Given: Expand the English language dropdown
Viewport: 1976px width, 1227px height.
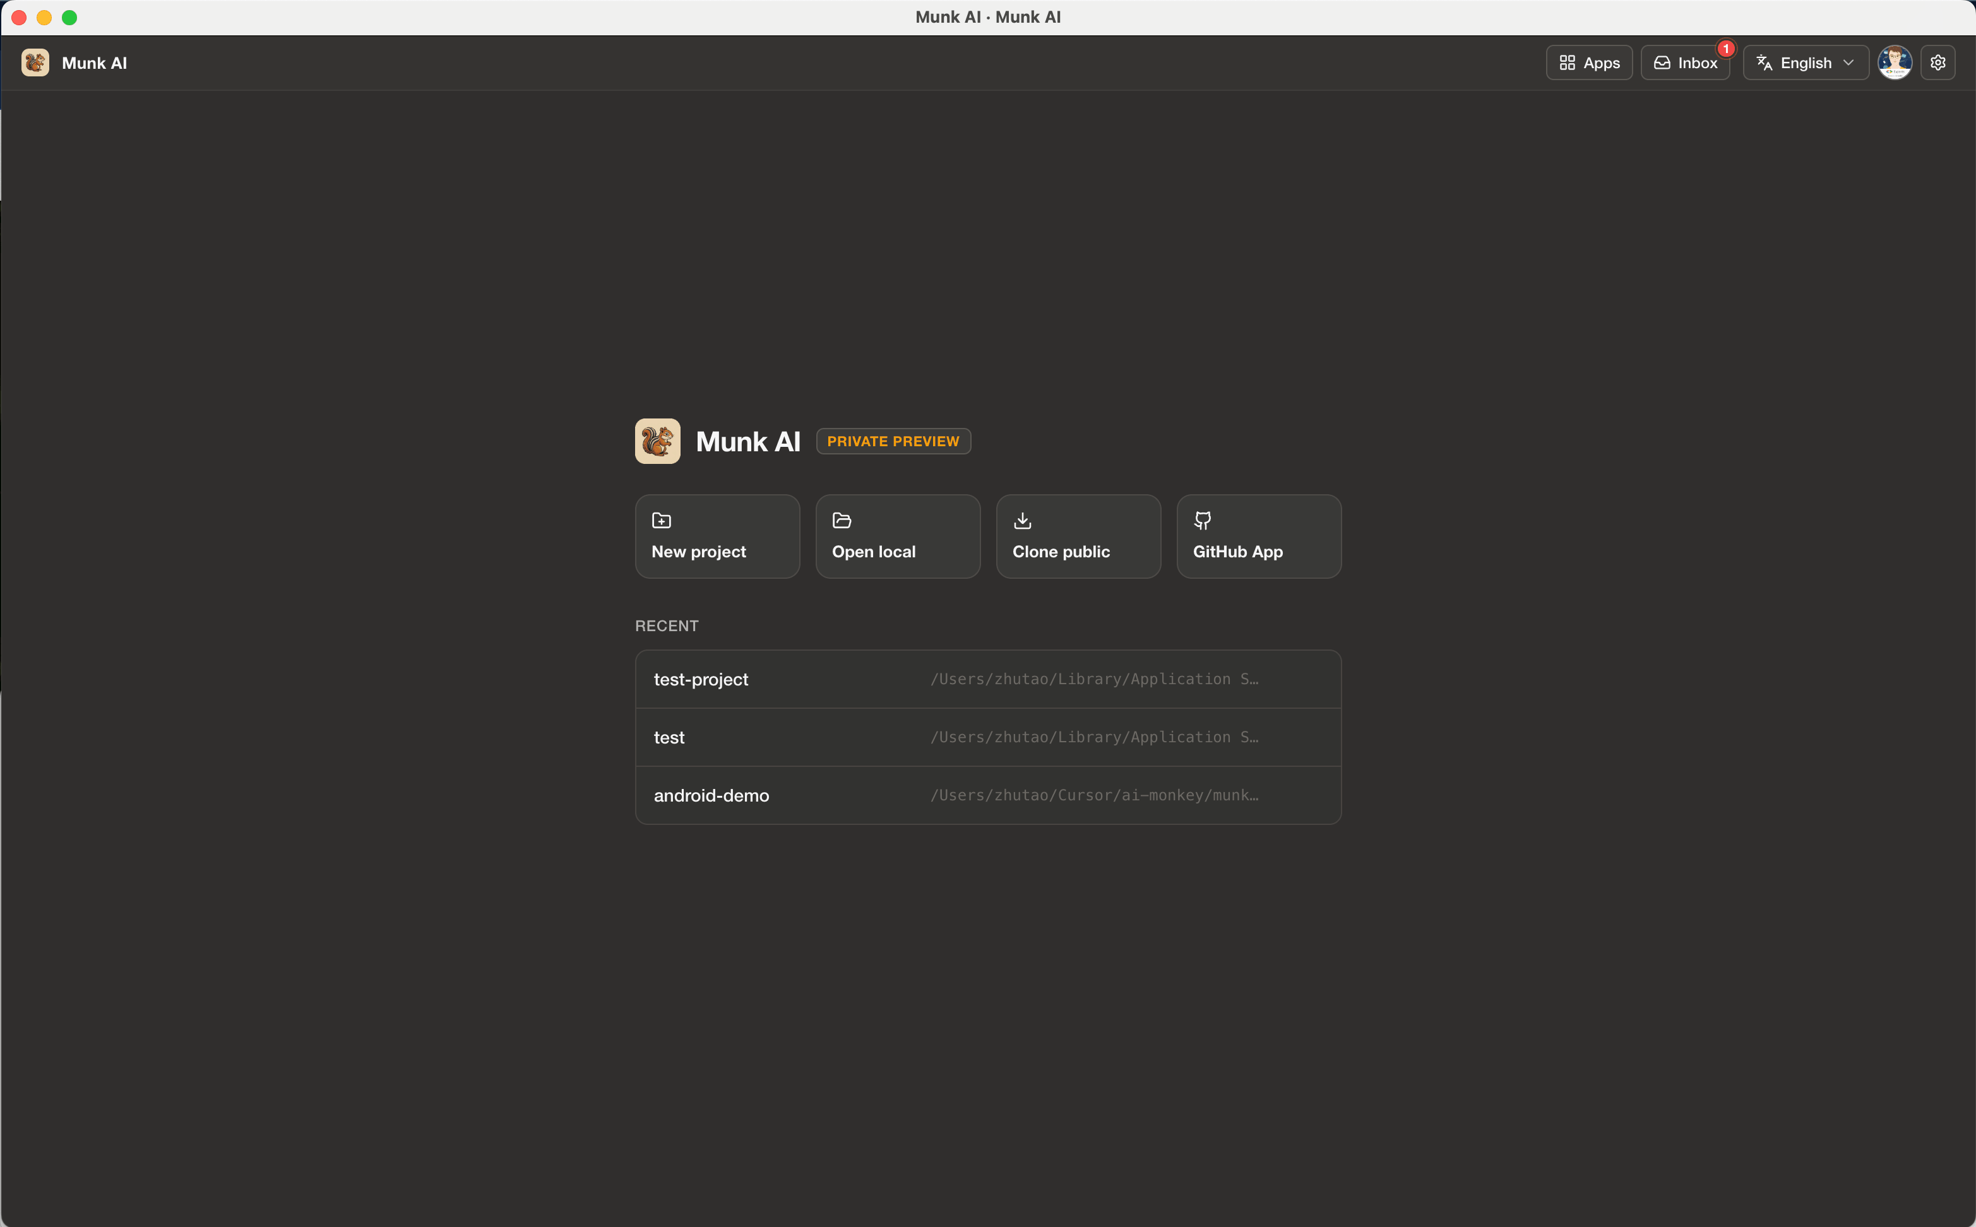Looking at the screenshot, I should tap(1806, 62).
